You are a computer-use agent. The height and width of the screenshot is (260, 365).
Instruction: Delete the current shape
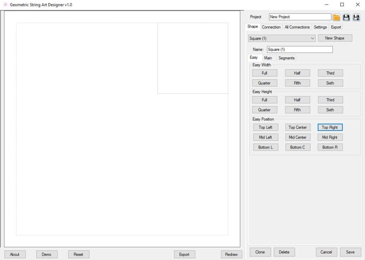[x=284, y=252]
